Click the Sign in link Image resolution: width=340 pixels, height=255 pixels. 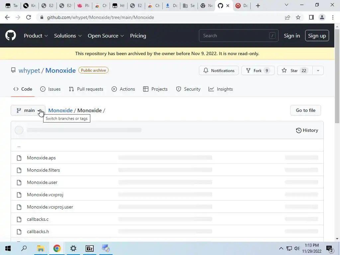pos(292,36)
